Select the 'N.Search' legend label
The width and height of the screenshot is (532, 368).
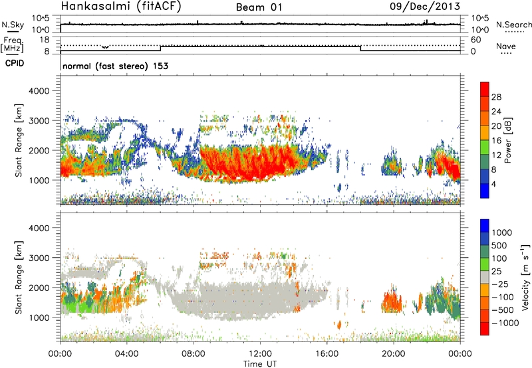(514, 25)
